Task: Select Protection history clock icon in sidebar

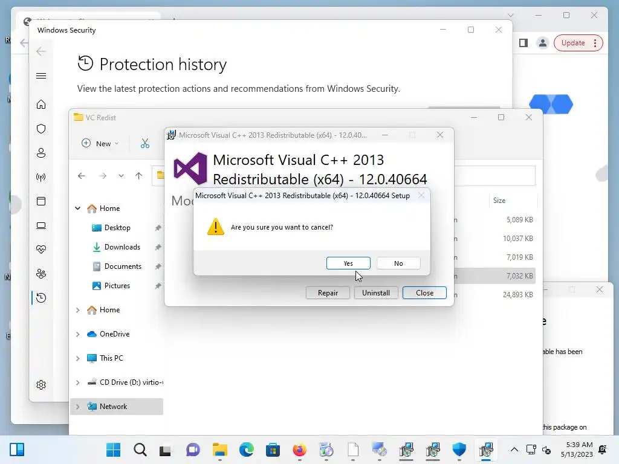Action: point(41,297)
